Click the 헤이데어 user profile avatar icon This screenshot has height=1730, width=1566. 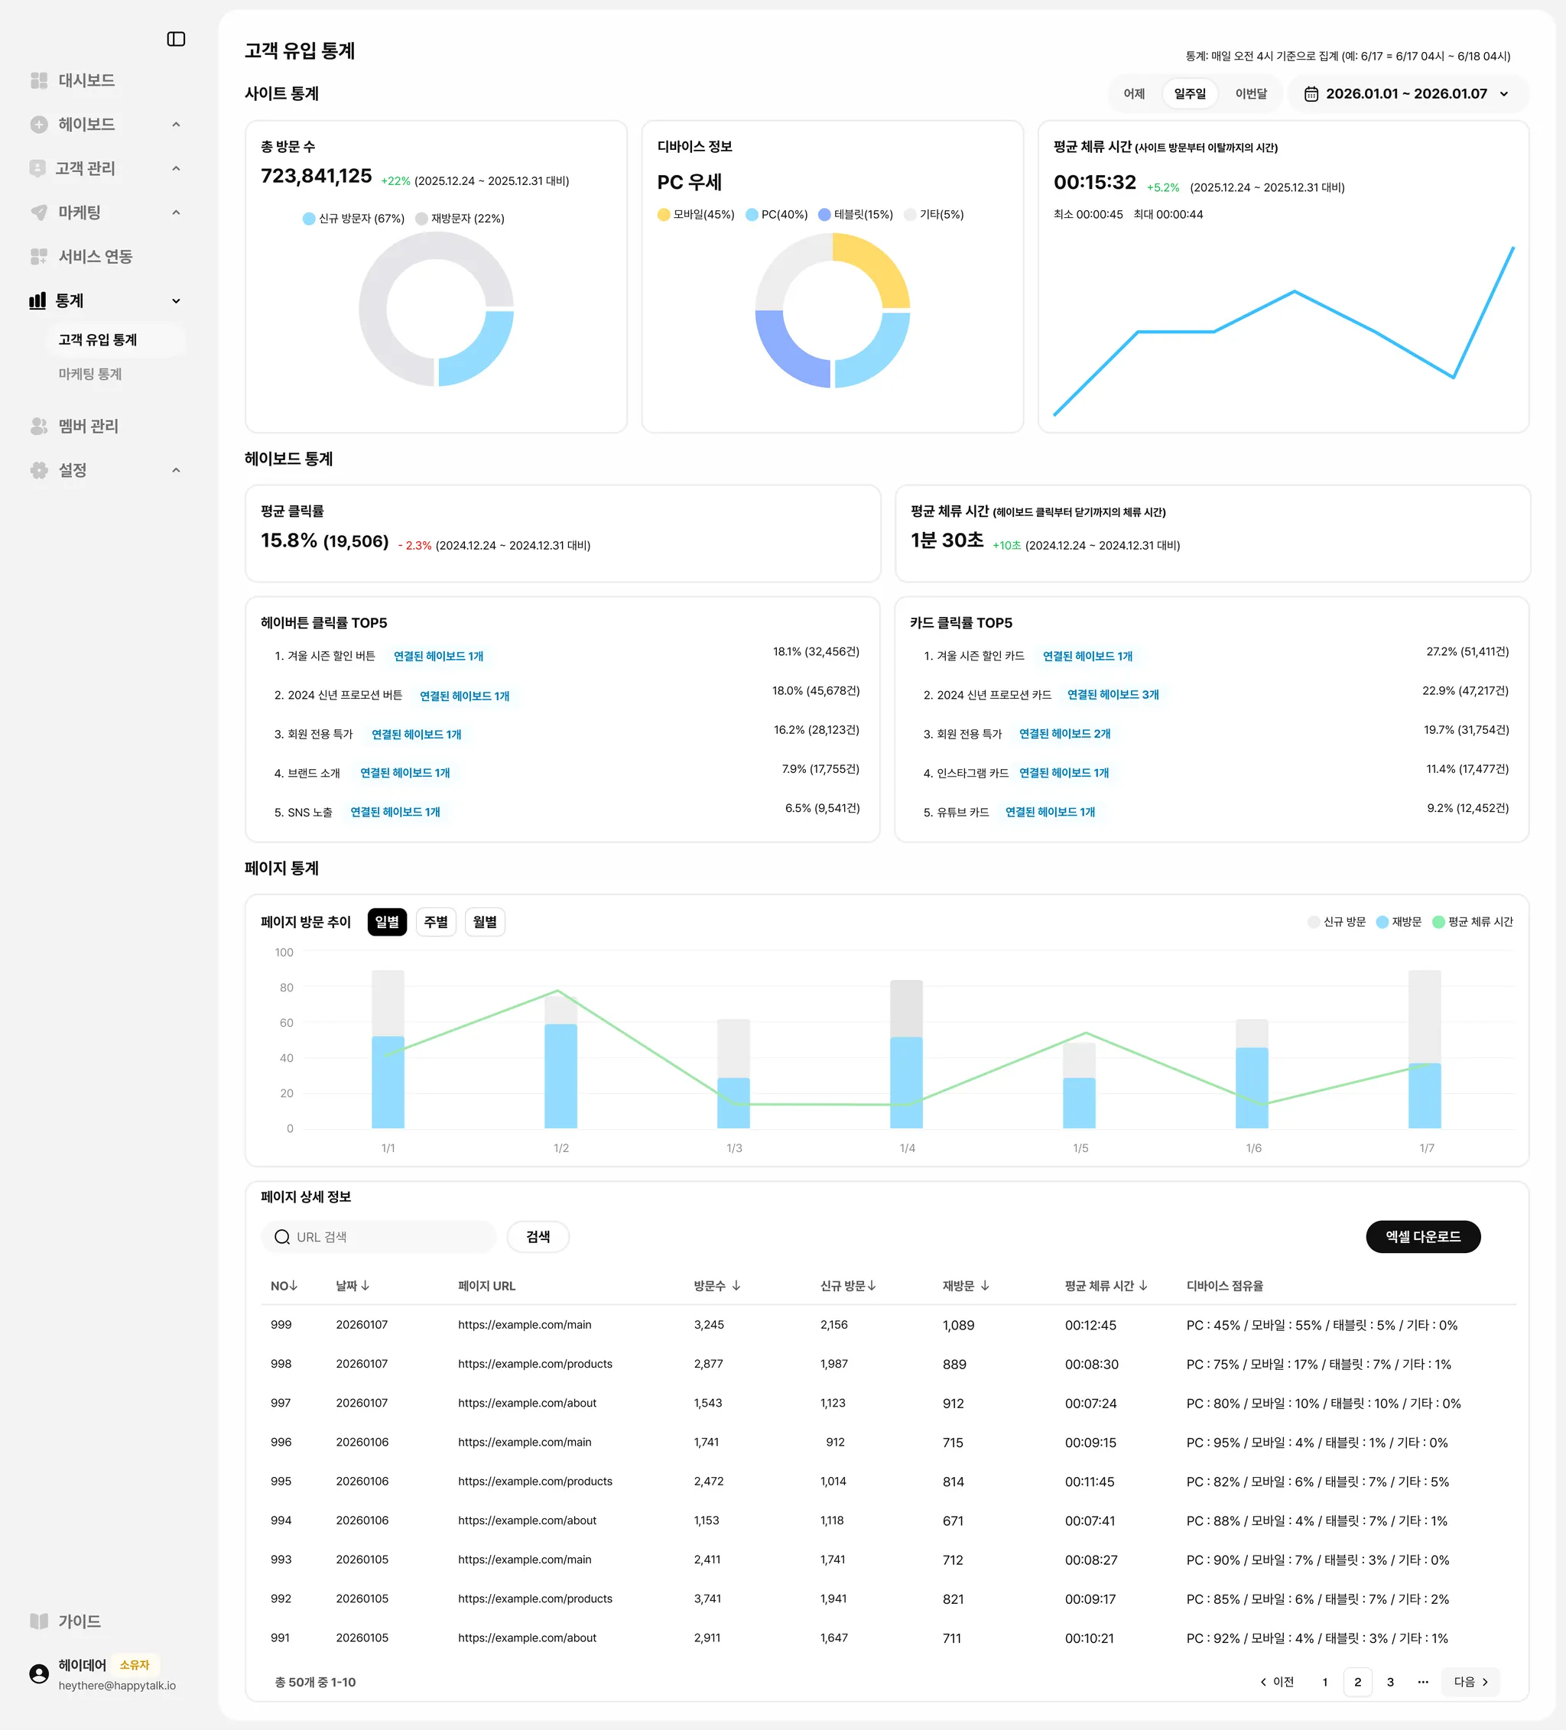39,1673
